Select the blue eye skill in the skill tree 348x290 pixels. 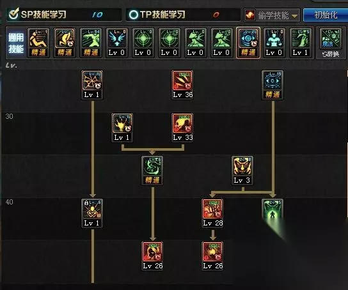click(x=273, y=80)
